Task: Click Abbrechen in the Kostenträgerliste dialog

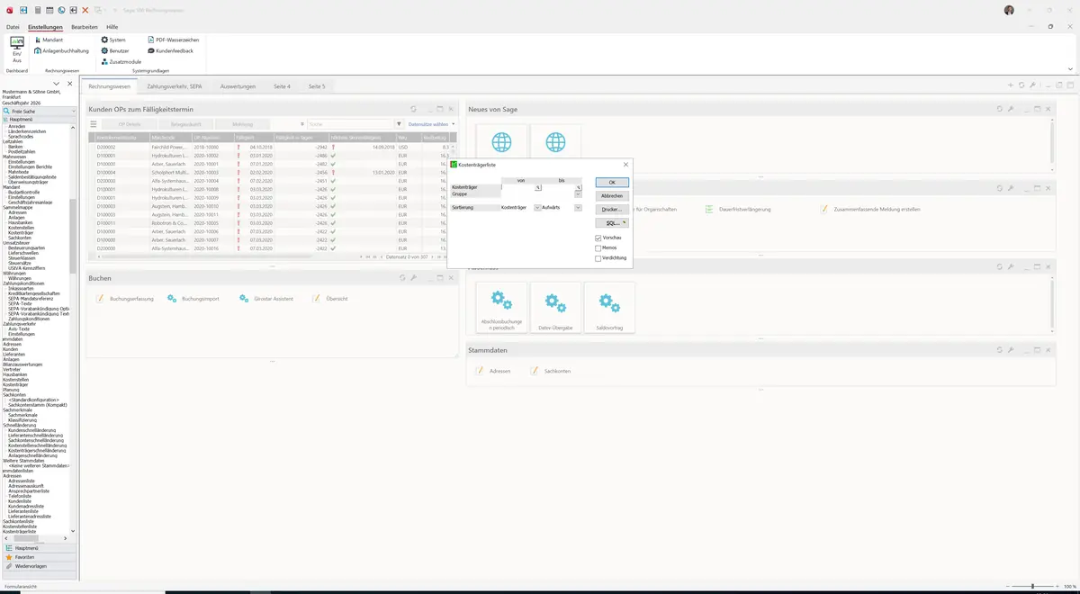Action: click(611, 195)
